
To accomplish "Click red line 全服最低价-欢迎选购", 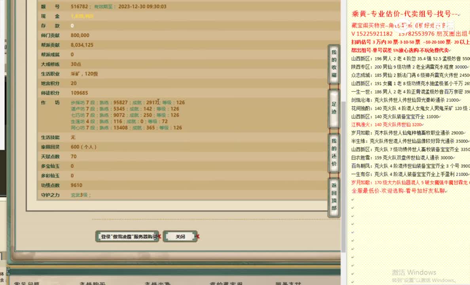I will [x=399, y=191].
